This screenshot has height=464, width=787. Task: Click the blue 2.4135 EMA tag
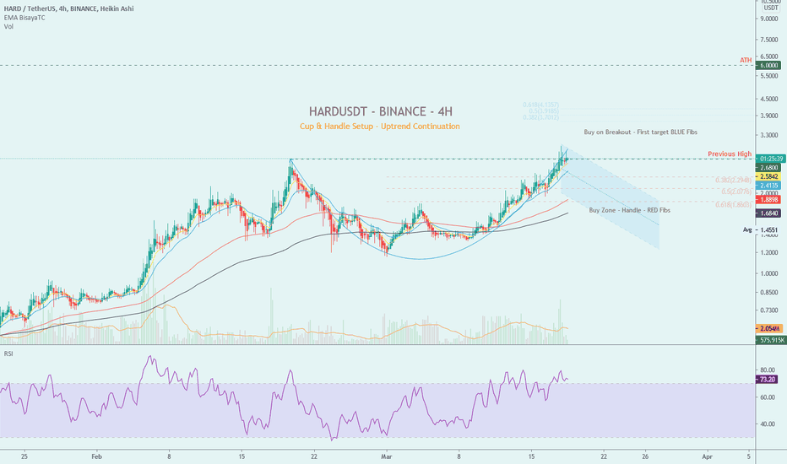(768, 186)
